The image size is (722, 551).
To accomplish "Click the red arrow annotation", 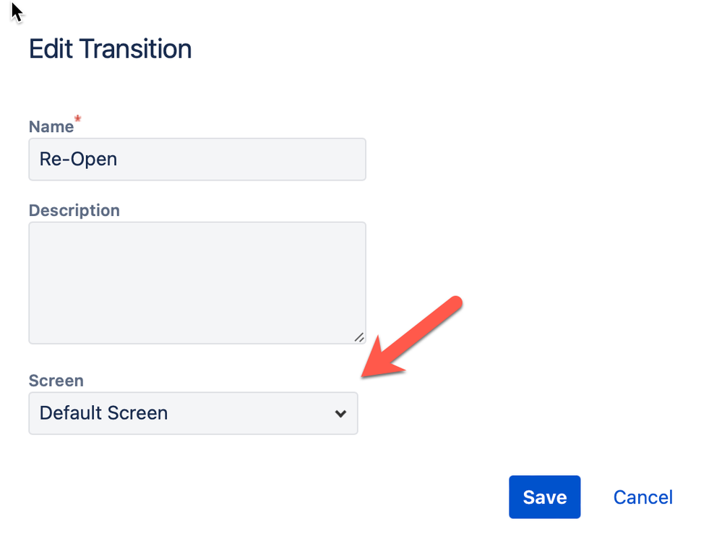I will [413, 338].
